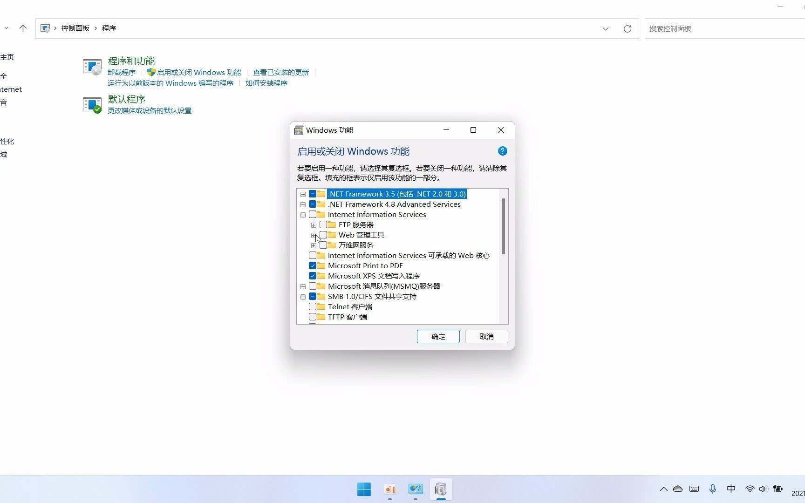The width and height of the screenshot is (805, 503).
Task: Toggle the .NET Framework 4.8 Advanced Services checkbox
Action: [x=313, y=204]
